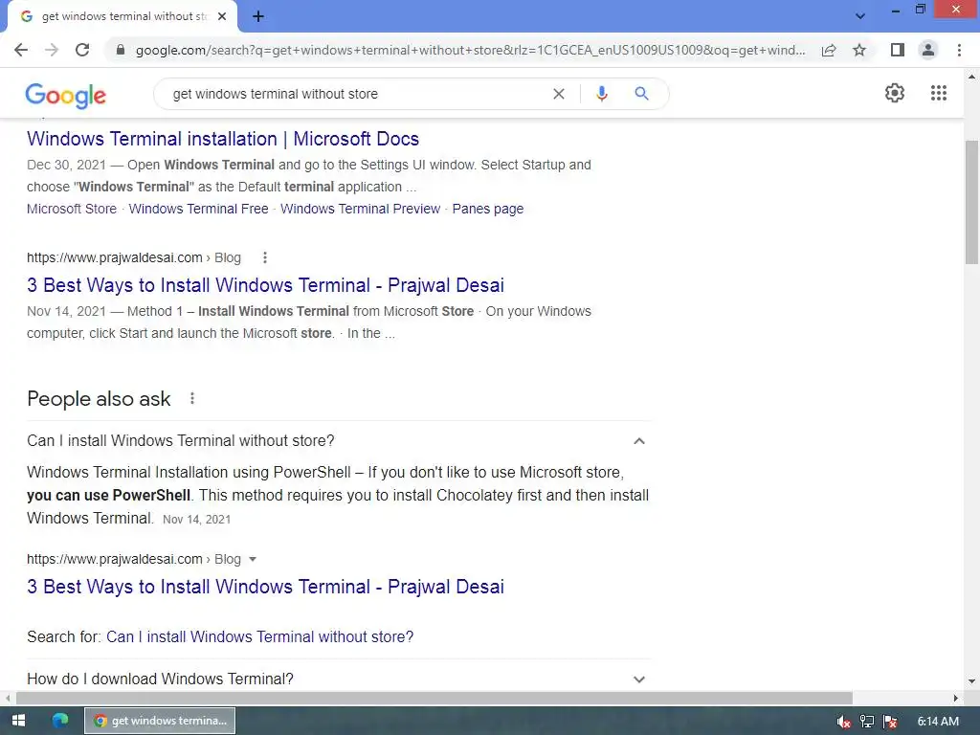Screen dimensions: 980x735
Task: Open Windows Terminal installation Microsoft Docs link
Action: point(223,139)
